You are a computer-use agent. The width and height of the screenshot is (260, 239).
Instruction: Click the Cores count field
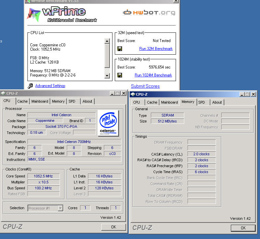pyautogui.click(x=85, y=208)
